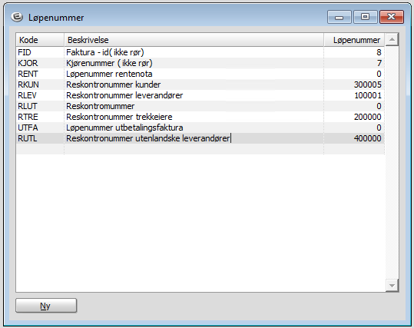
Task: Click the application icon in title bar
Action: click(x=17, y=17)
